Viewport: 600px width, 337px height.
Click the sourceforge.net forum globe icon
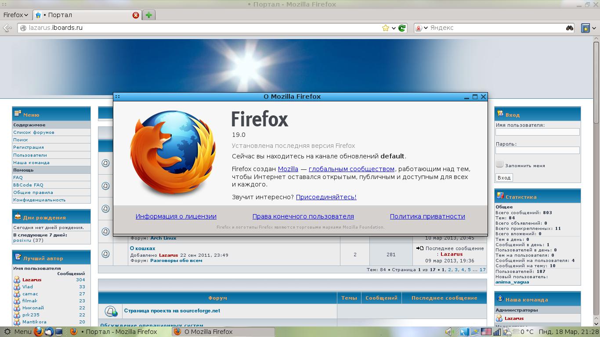click(x=111, y=312)
